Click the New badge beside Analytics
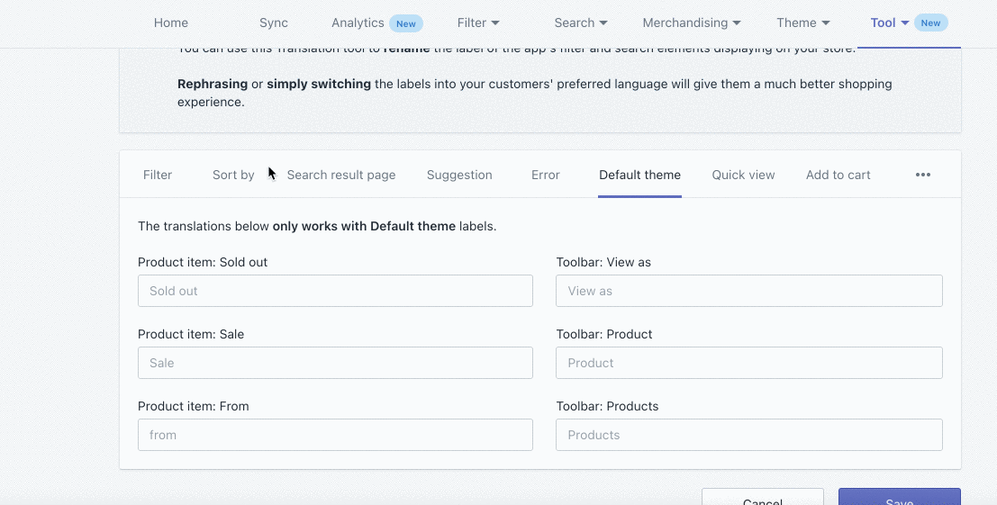The width and height of the screenshot is (997, 505). click(405, 23)
